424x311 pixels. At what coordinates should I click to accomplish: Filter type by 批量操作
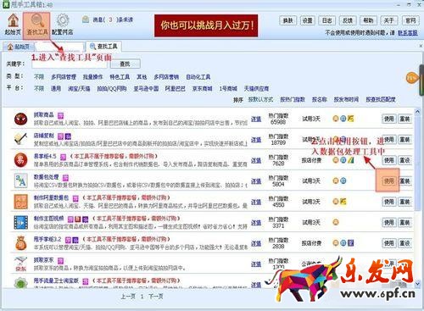pyautogui.click(x=92, y=77)
